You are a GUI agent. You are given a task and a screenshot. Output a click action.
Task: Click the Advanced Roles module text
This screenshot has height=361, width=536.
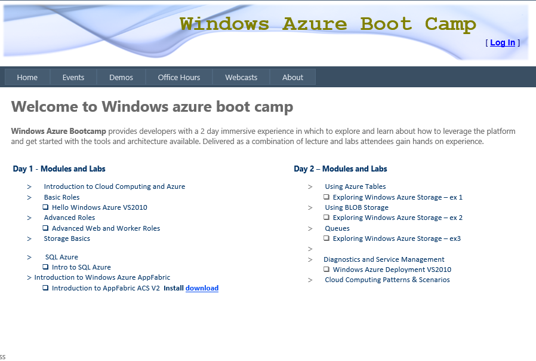pos(69,218)
